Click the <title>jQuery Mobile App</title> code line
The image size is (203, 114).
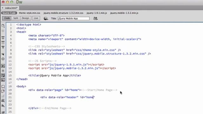tap(55, 75)
